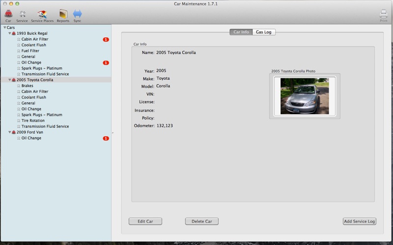
Task: Collapse the root Cars disclosure triangle
Action: pos(4,27)
